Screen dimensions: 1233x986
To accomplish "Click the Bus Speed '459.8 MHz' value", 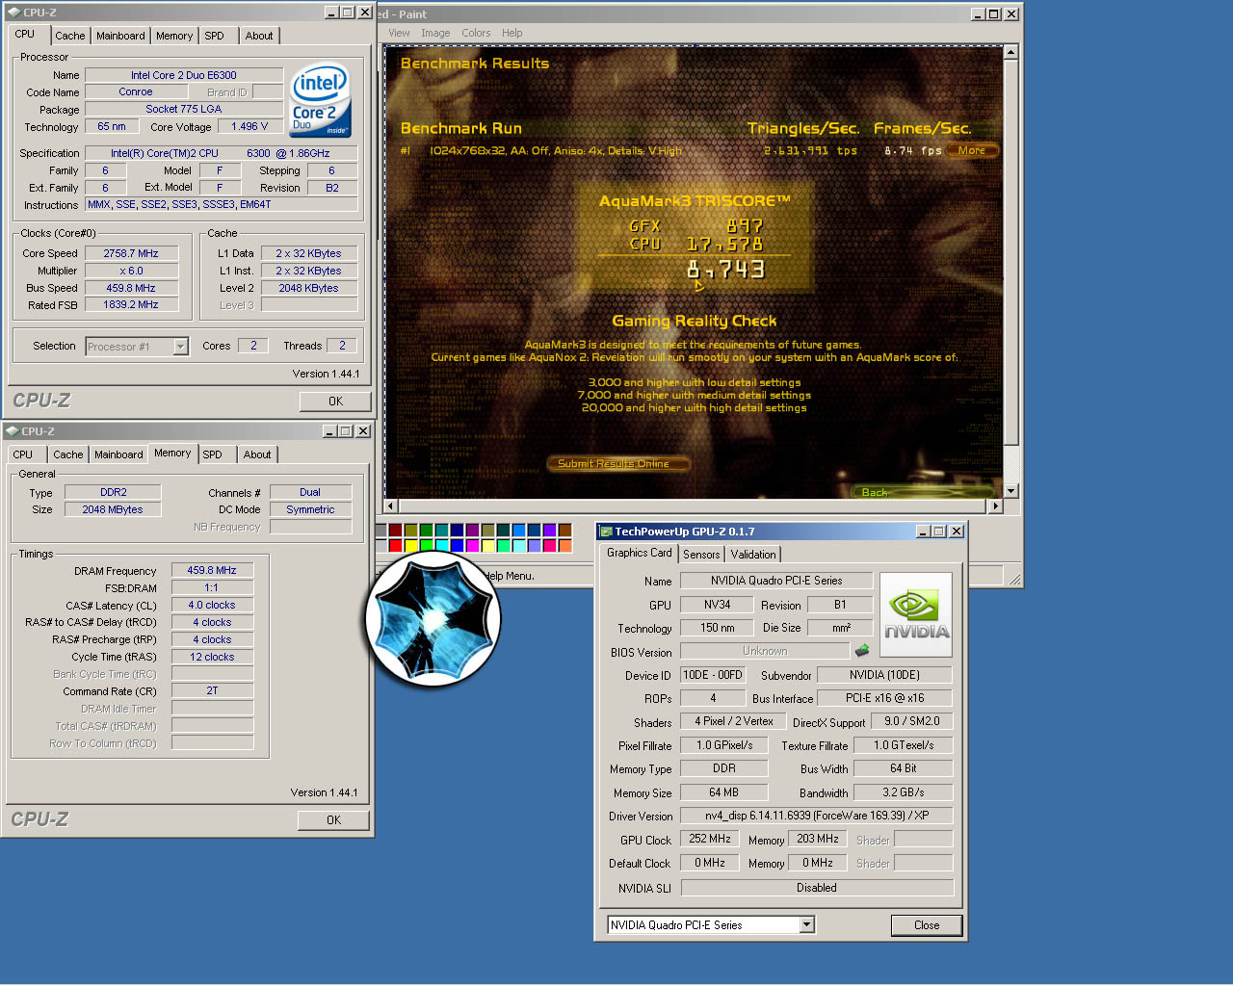I will (x=131, y=288).
